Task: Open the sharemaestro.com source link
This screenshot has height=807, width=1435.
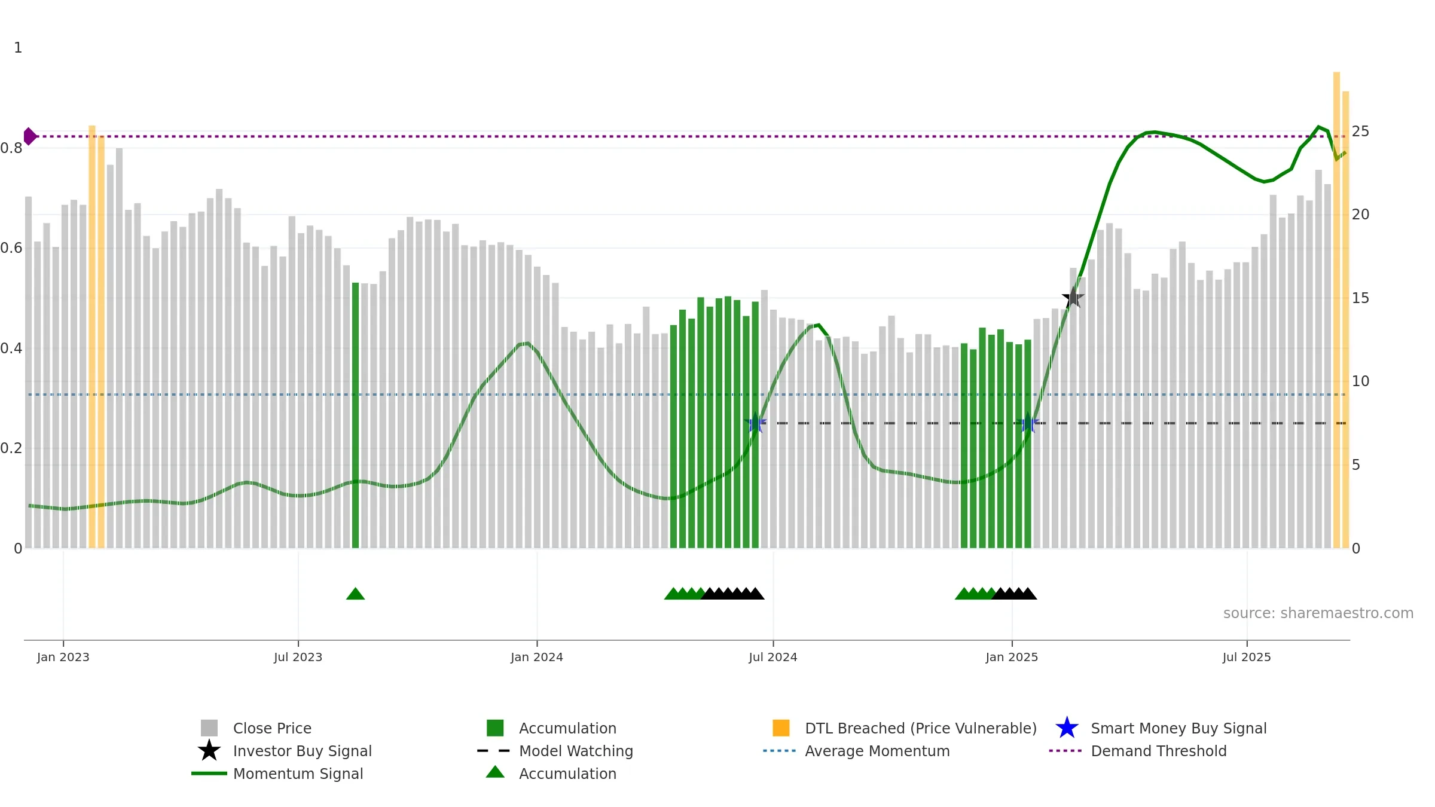Action: 1318,613
